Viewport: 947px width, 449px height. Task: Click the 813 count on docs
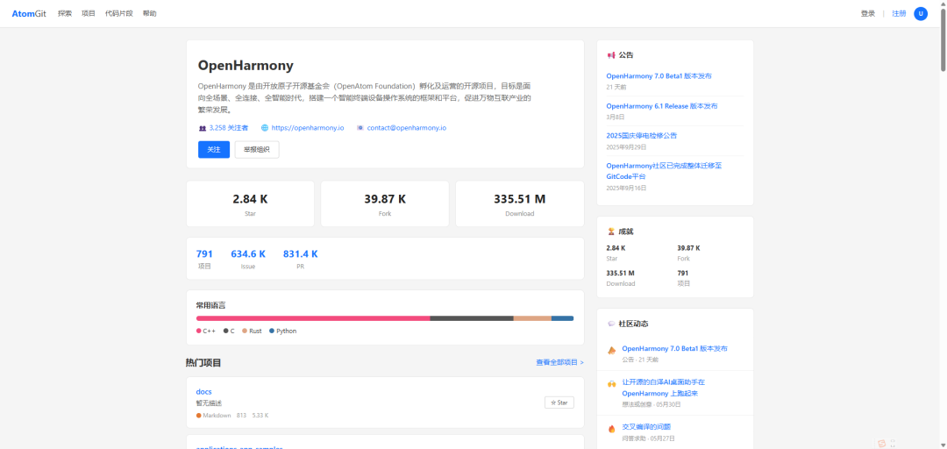pyautogui.click(x=242, y=416)
